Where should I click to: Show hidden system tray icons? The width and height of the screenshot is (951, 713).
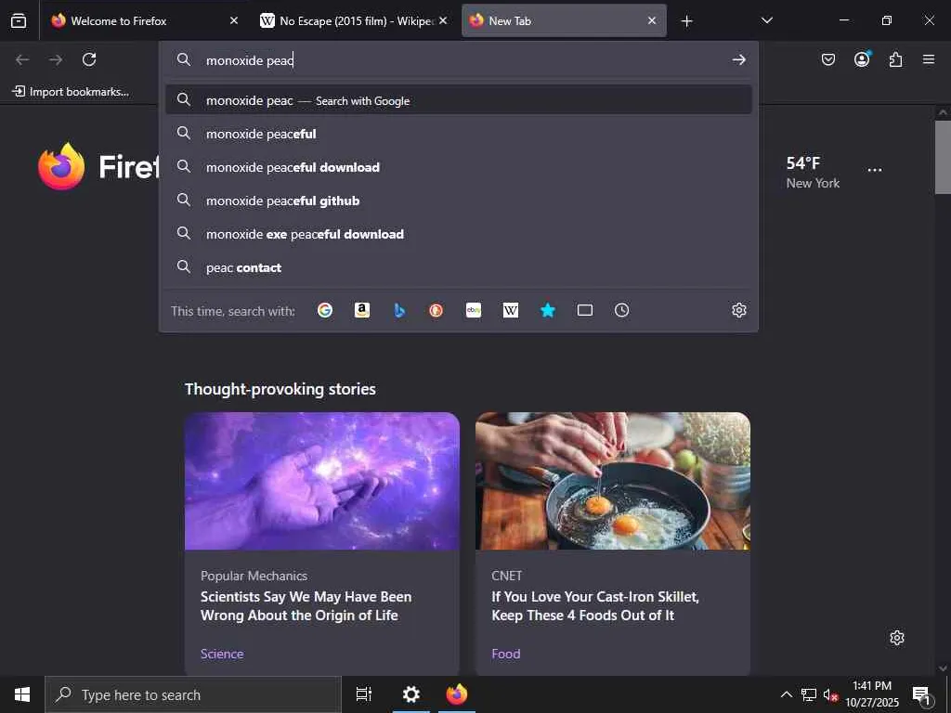[x=786, y=694]
